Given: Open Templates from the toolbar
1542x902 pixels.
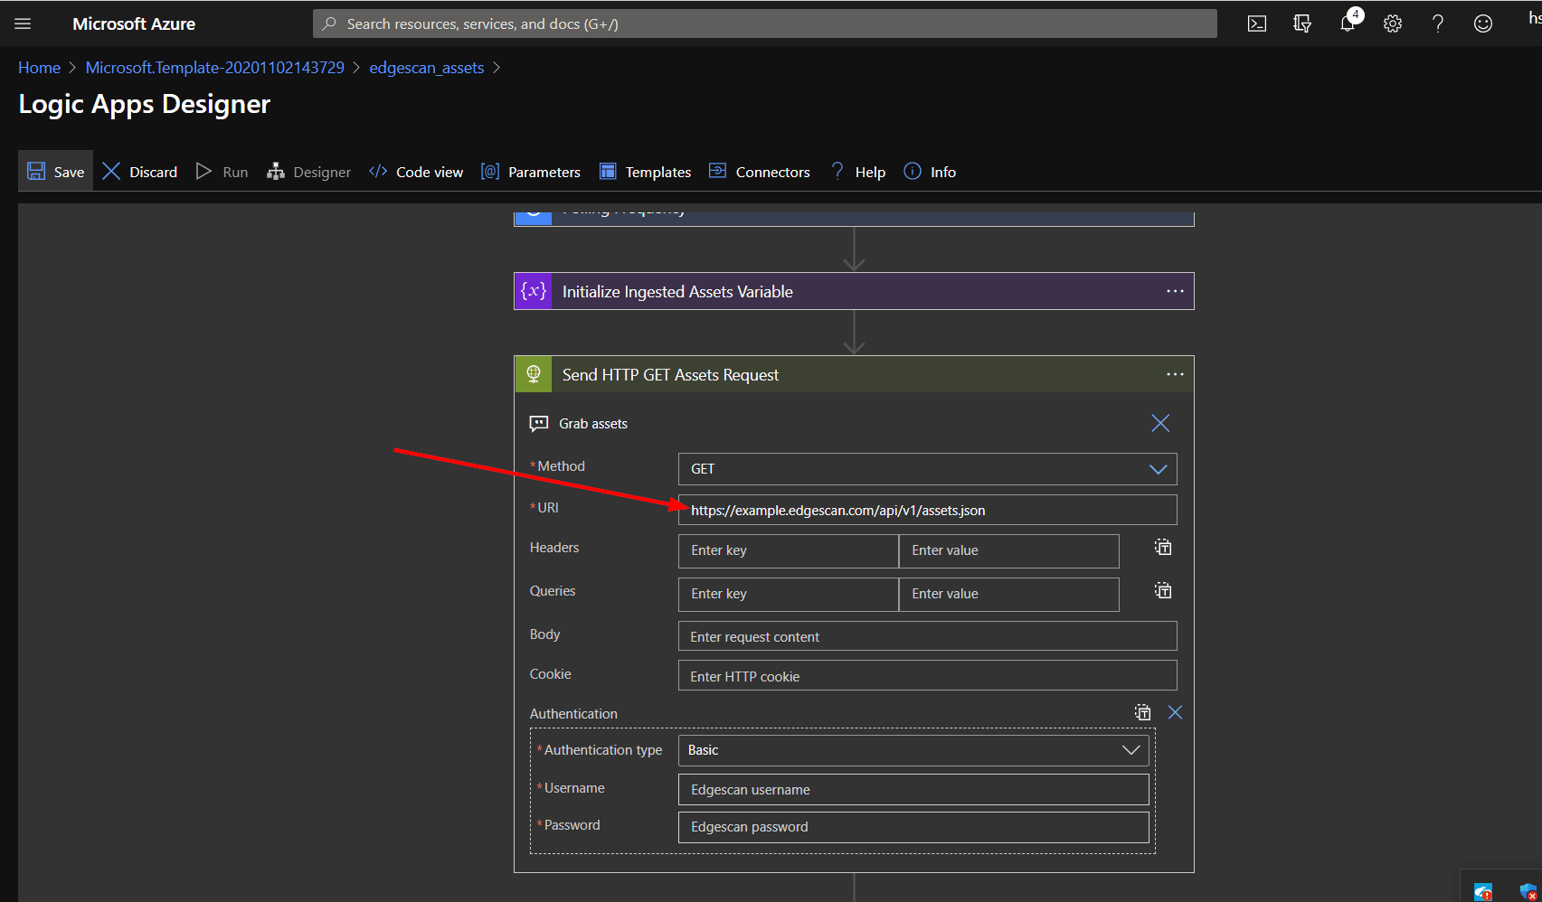Looking at the screenshot, I should click(646, 172).
